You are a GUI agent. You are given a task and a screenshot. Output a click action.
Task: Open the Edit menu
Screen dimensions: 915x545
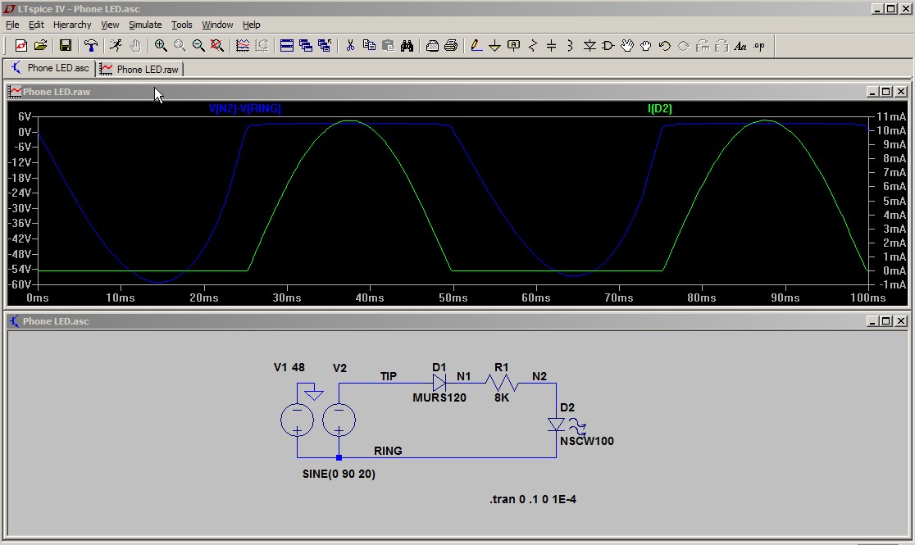click(x=36, y=25)
